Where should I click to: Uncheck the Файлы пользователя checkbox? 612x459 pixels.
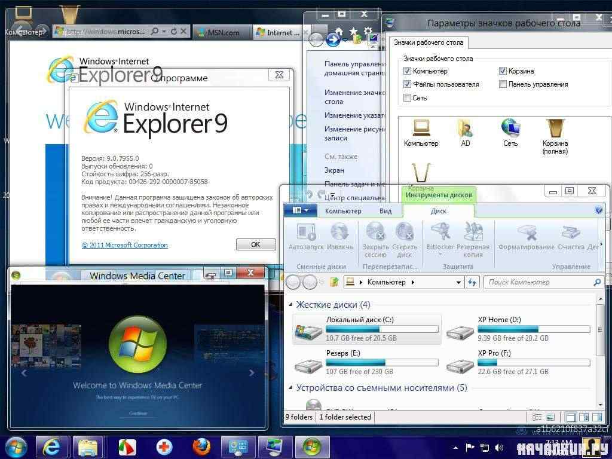407,84
